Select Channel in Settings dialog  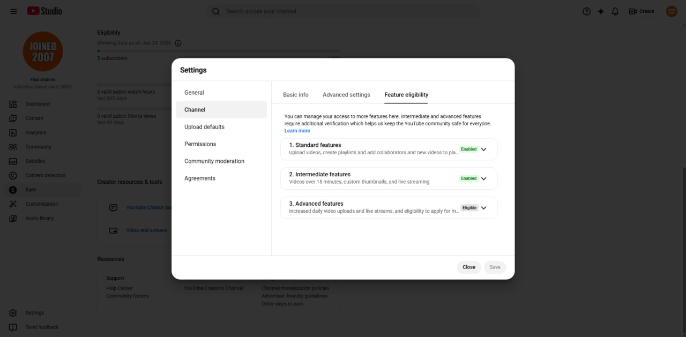point(221,110)
